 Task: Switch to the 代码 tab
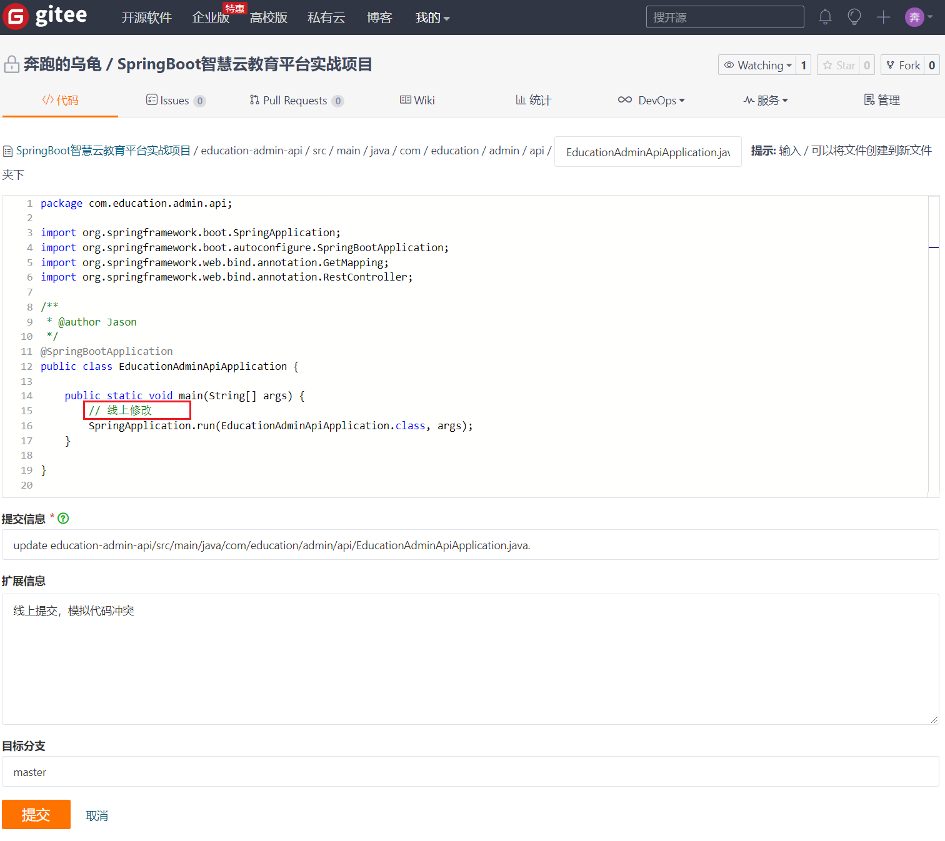[x=60, y=100]
